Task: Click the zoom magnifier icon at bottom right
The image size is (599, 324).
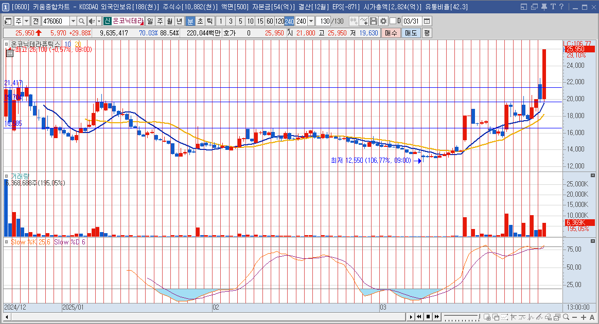Action: tap(566, 317)
